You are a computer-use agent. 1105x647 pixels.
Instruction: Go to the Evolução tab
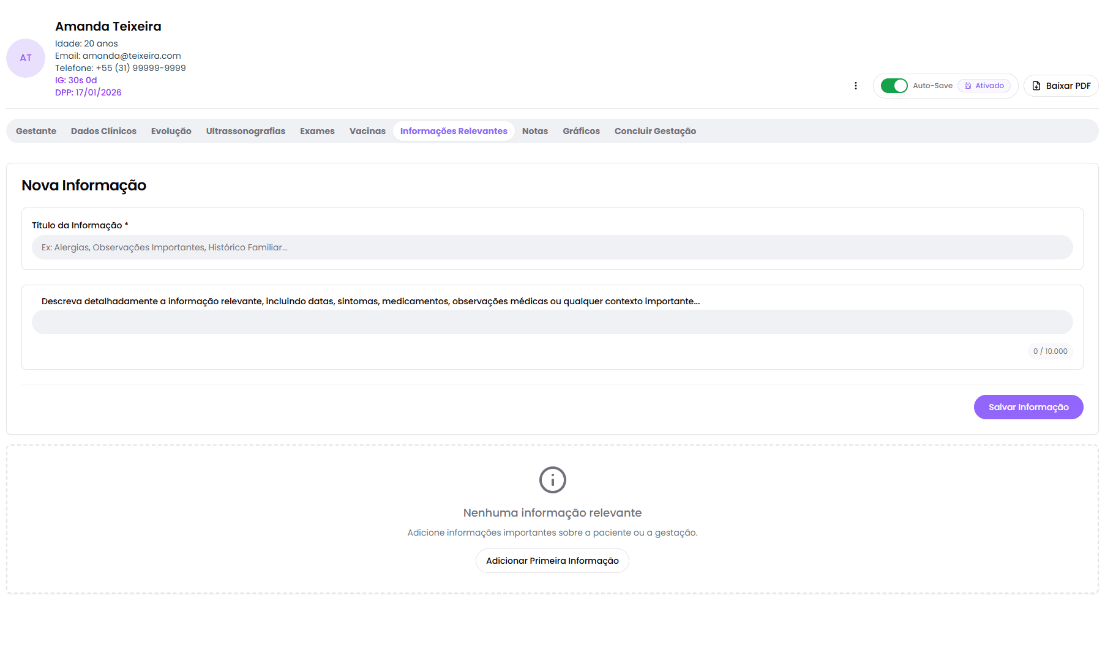tap(171, 131)
